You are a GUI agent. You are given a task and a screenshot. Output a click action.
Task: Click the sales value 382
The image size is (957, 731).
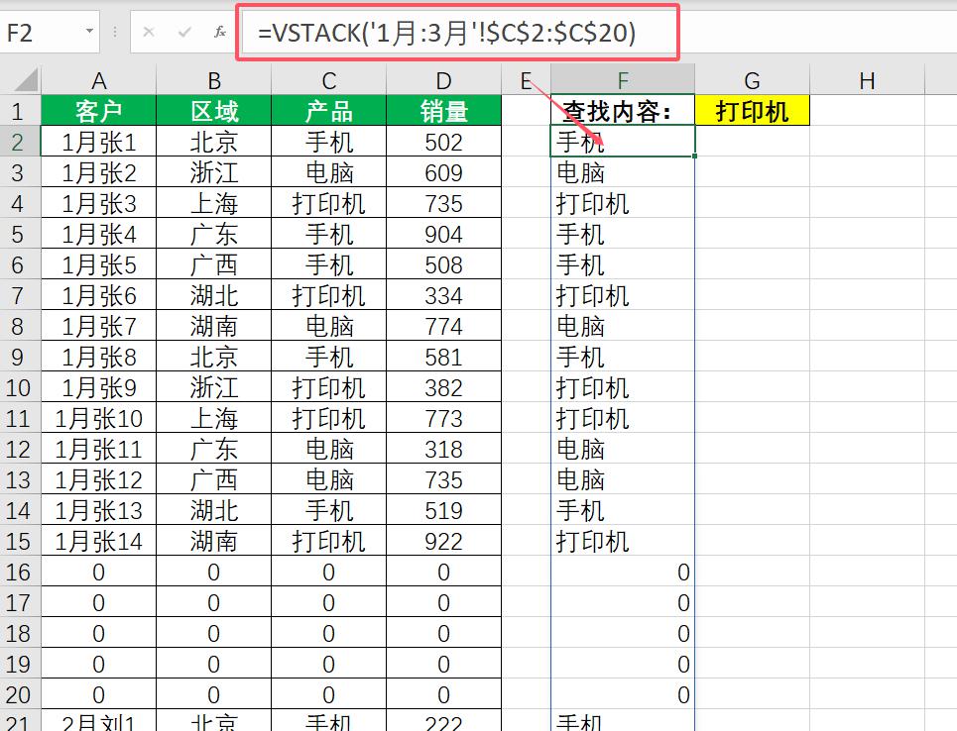click(443, 387)
